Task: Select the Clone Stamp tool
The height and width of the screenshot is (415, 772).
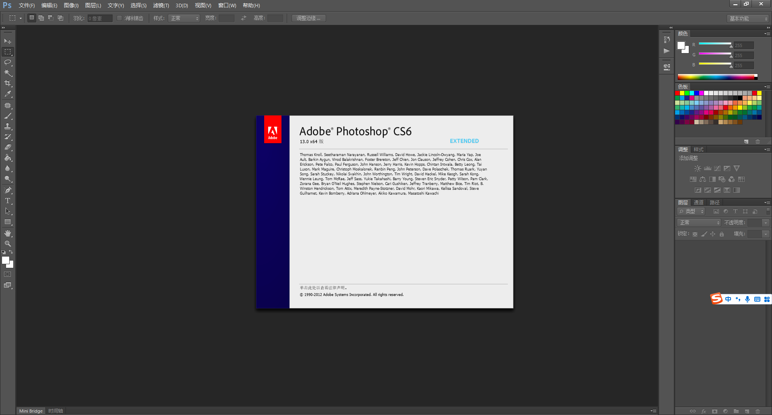Action: (8, 126)
